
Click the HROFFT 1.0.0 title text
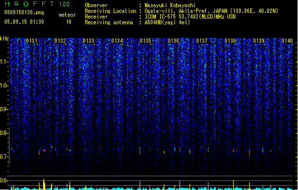tap(37, 4)
